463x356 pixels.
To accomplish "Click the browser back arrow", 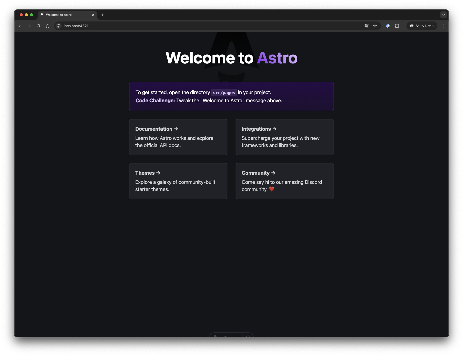I will click(20, 26).
